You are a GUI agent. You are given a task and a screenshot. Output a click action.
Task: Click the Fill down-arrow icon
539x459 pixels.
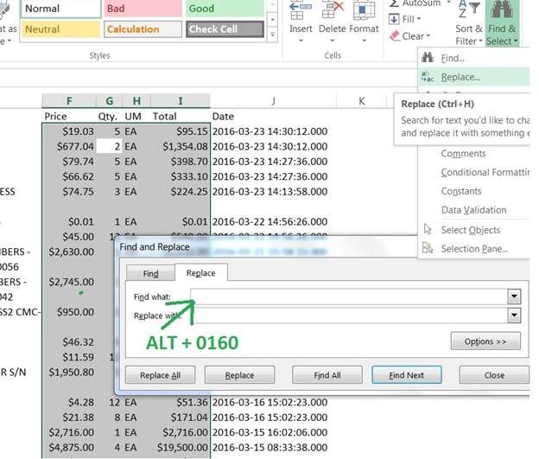tap(394, 19)
